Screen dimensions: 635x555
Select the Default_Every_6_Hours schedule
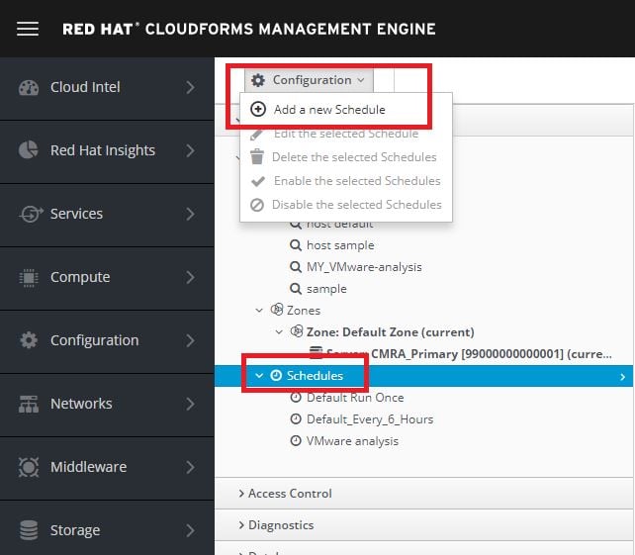click(x=370, y=419)
